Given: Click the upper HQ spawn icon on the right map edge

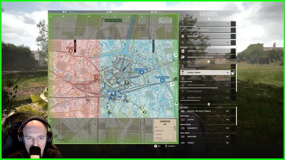Looking at the screenshot, I should tap(176, 55).
